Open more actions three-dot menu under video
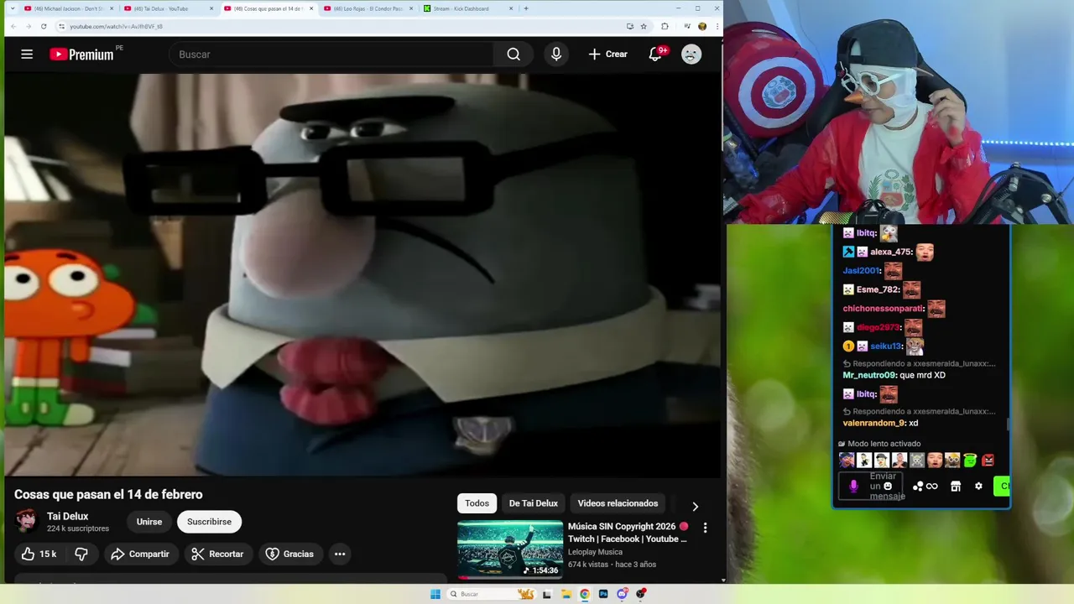Image resolution: width=1074 pixels, height=604 pixels. tap(340, 554)
